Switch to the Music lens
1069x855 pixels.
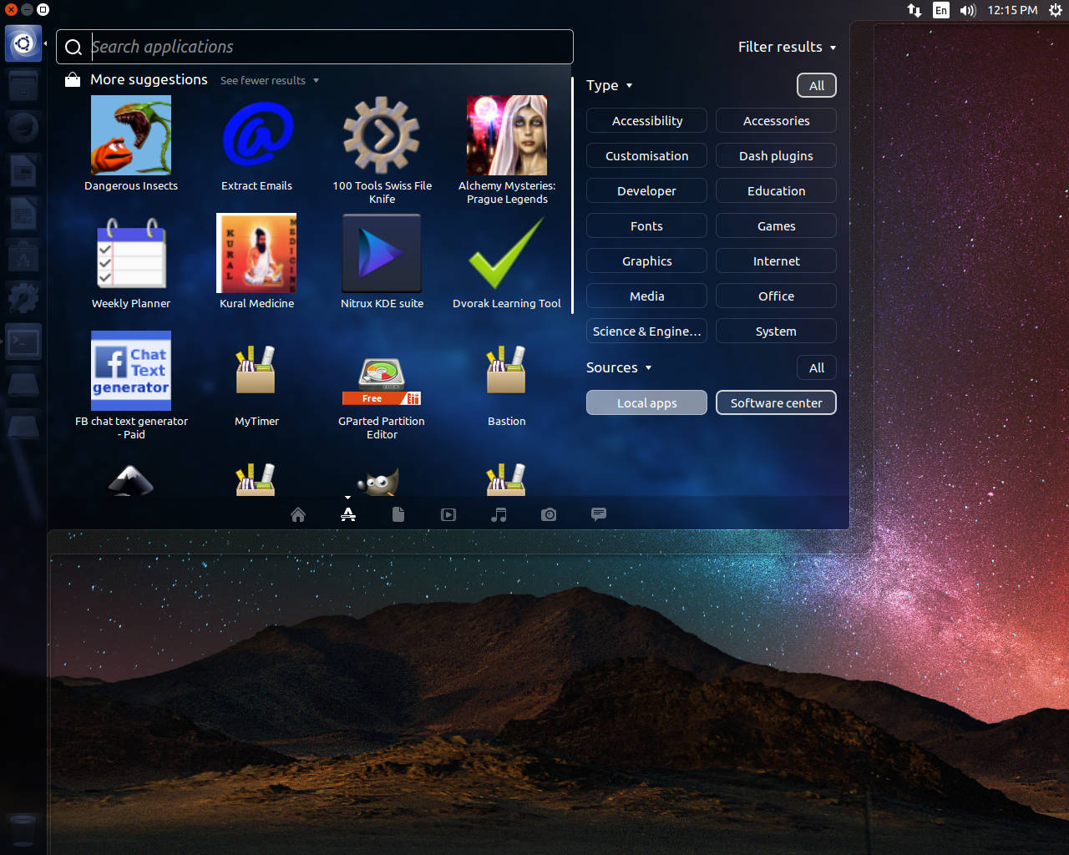pos(499,514)
